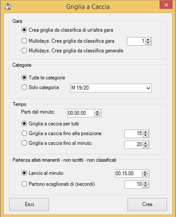
Task: Open the M 19/20 category dropdown
Action: [111, 88]
